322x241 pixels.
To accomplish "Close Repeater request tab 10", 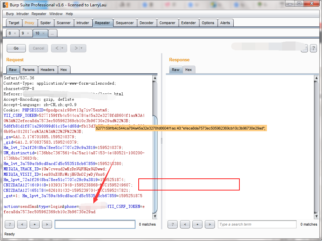I will [44, 33].
